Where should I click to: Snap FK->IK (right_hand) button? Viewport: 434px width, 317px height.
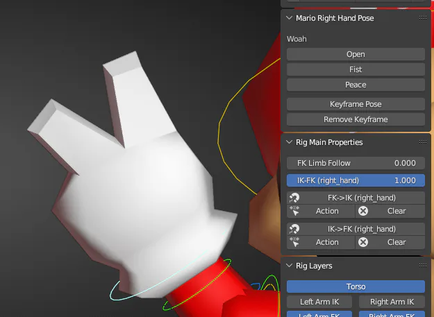(356, 198)
